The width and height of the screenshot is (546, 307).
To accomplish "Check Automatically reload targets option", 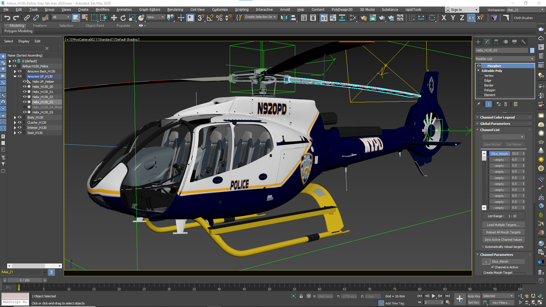I will (x=483, y=247).
